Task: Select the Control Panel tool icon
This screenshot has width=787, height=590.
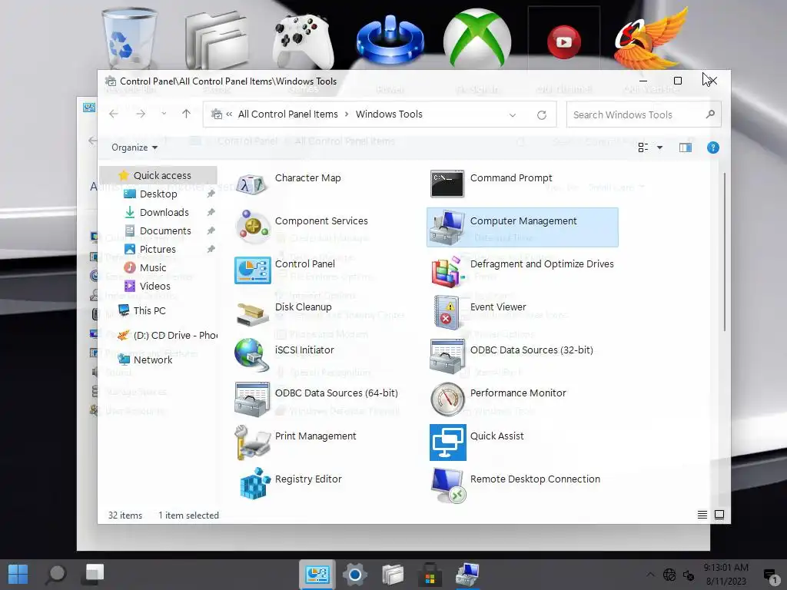Action: click(252, 270)
